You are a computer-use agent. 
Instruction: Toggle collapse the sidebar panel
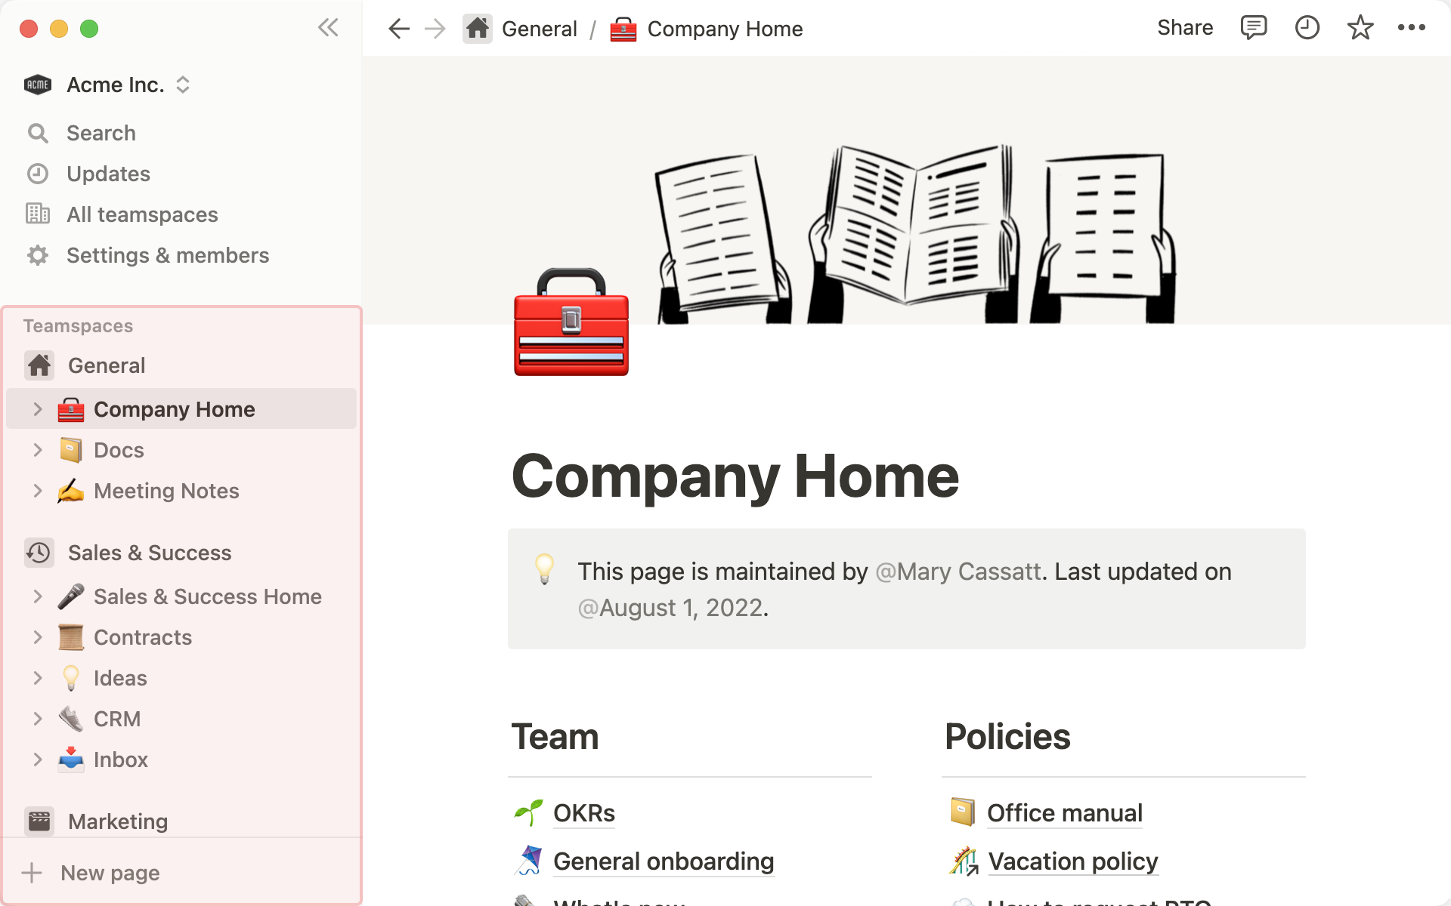(328, 27)
